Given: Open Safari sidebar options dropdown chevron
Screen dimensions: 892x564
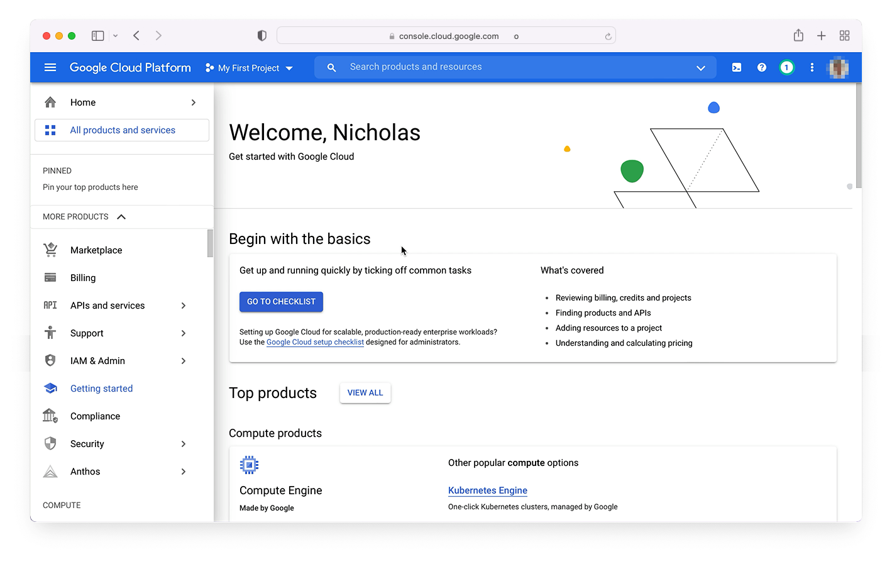Looking at the screenshot, I should (x=115, y=36).
